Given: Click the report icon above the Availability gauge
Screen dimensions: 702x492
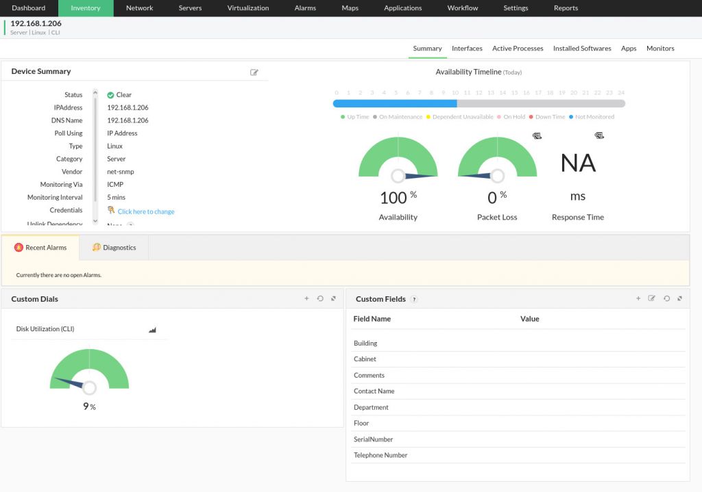Looking at the screenshot, I should click(x=537, y=135).
